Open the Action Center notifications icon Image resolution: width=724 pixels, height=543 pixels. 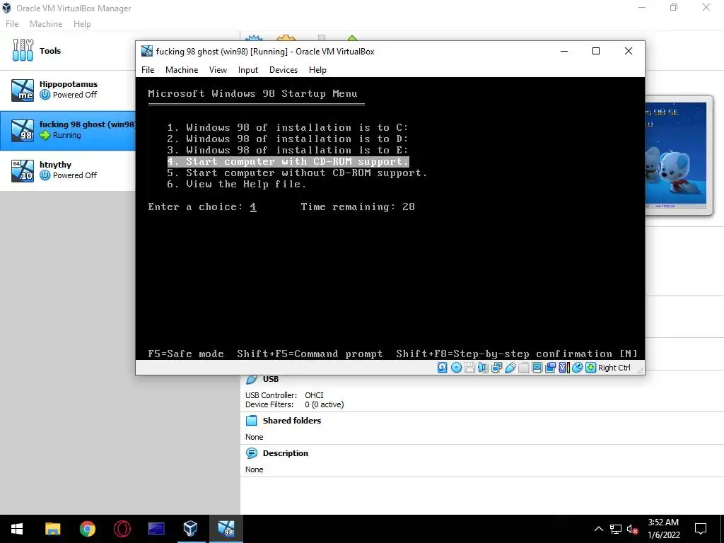pos(701,529)
